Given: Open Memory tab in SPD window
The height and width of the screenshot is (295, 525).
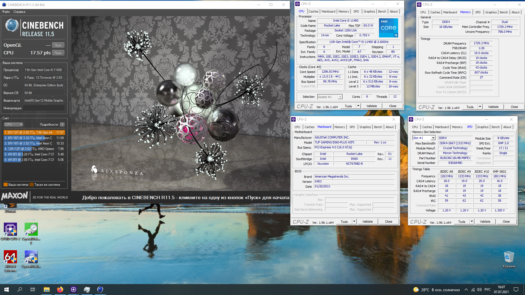Looking at the screenshot, I should (x=457, y=127).
